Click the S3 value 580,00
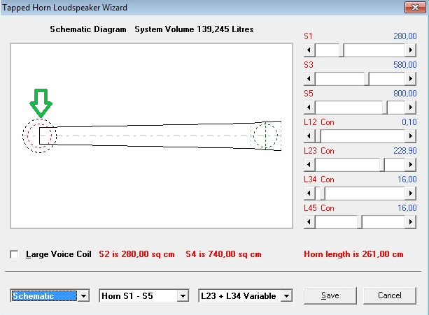The height and width of the screenshot is (315, 429). [x=405, y=65]
